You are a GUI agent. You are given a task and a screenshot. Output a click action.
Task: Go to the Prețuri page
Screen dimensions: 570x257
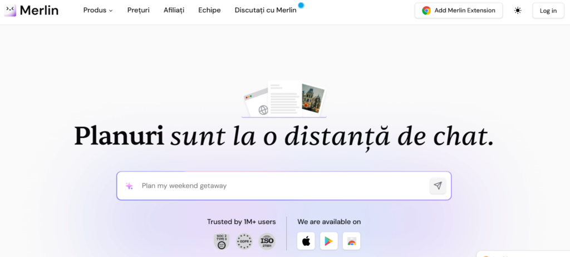[x=138, y=10]
